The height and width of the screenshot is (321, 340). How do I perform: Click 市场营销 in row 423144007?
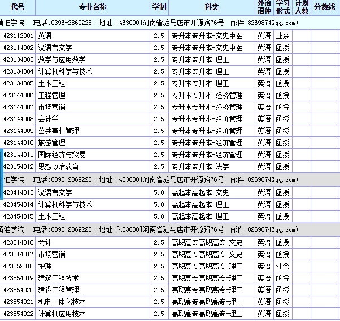pyautogui.click(x=51, y=107)
